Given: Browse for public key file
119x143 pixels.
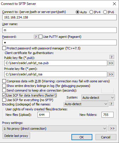Looking at the screenshot, I should pyautogui.click(x=111, y=63).
